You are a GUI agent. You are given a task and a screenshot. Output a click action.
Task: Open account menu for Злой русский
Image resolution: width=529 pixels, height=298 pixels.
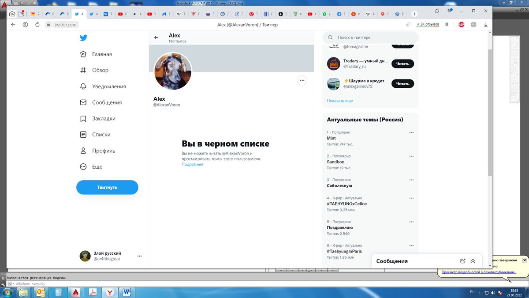point(139,256)
